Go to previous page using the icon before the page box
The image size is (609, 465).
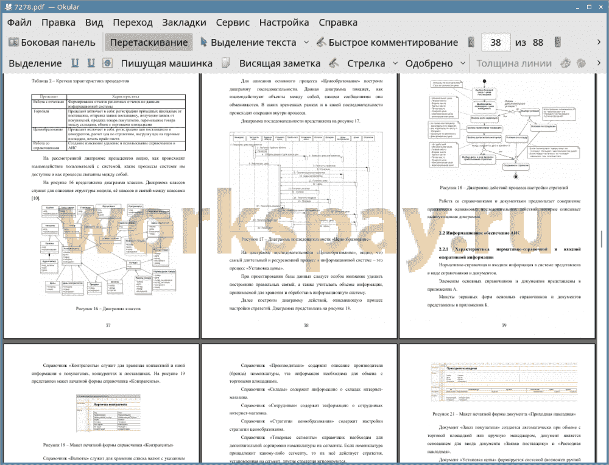point(471,43)
